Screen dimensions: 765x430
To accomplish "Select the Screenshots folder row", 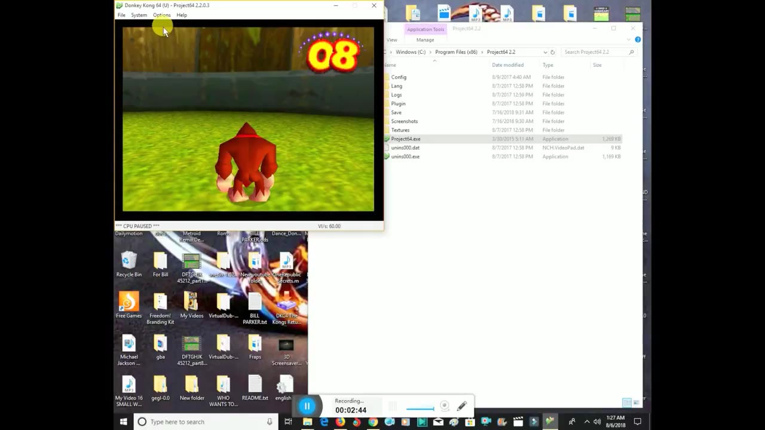I will coord(502,121).
